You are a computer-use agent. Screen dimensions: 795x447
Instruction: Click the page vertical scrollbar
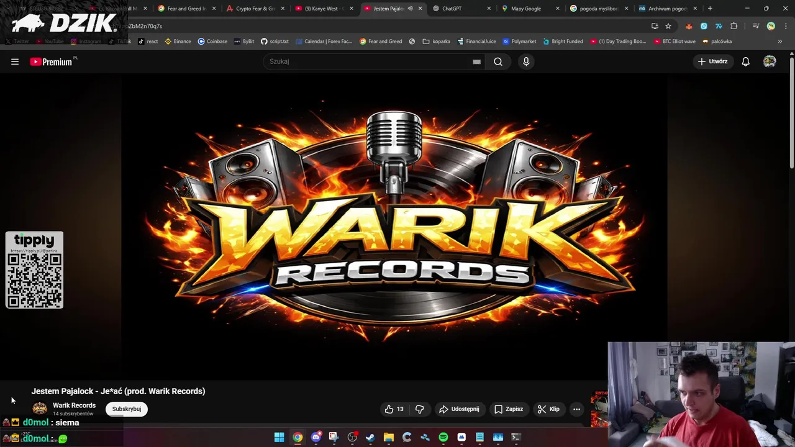pyautogui.click(x=792, y=112)
